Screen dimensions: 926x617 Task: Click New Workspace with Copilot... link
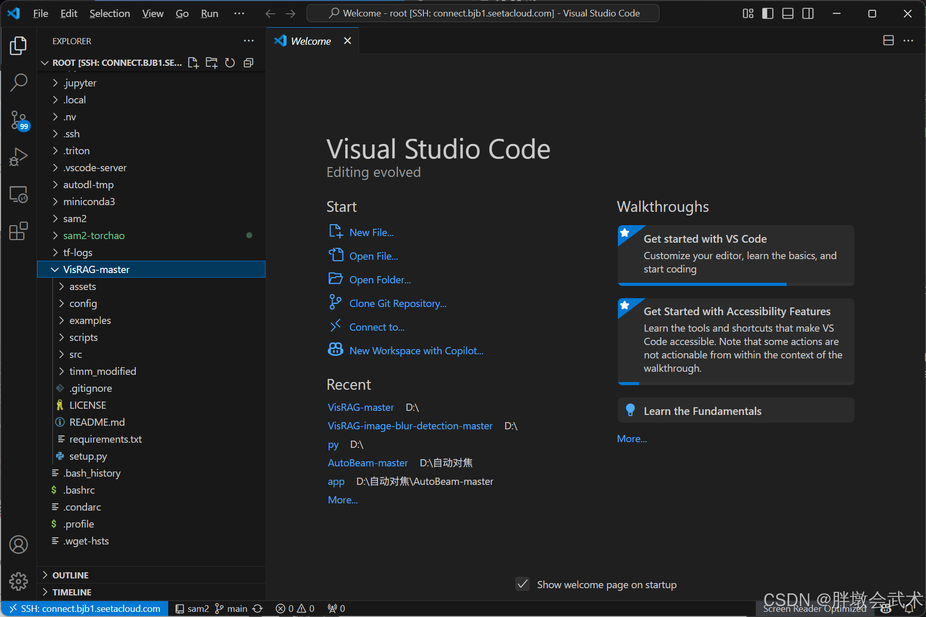pyautogui.click(x=416, y=351)
